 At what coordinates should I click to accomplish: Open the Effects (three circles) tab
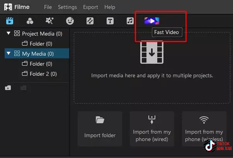coord(30,21)
